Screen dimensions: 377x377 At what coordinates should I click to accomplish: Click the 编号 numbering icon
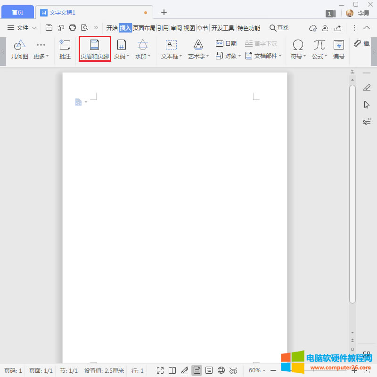point(338,50)
